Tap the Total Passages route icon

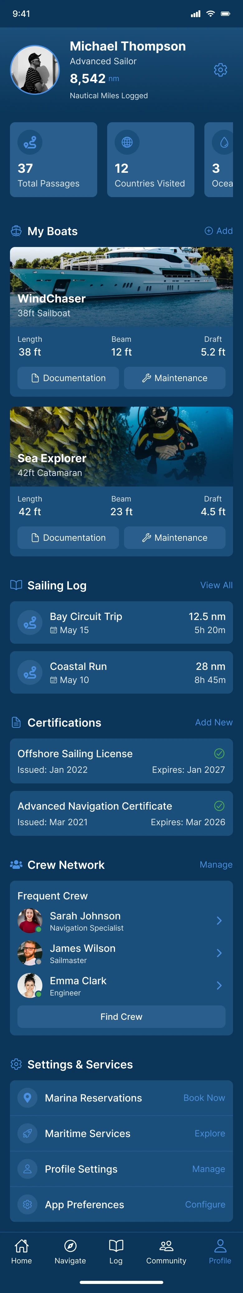(30, 143)
